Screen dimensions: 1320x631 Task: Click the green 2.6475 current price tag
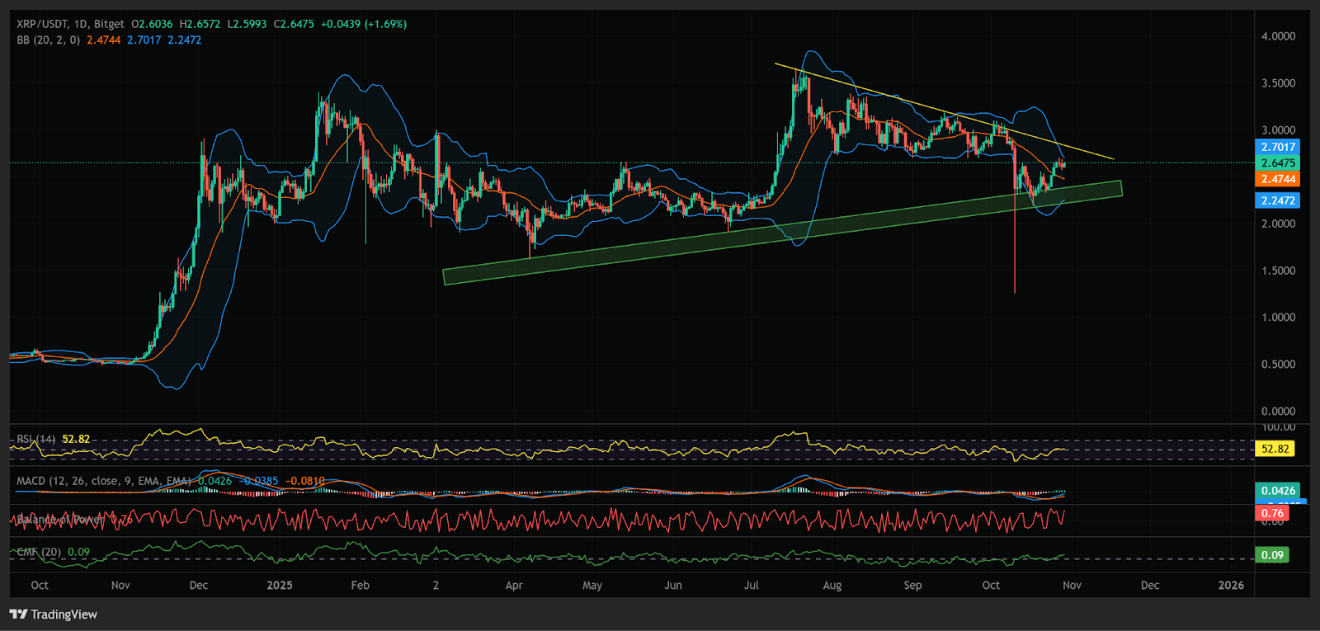coord(1277,163)
